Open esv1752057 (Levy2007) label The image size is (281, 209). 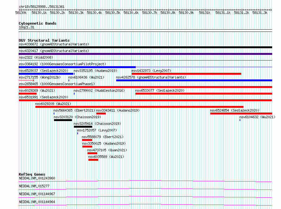97,130
